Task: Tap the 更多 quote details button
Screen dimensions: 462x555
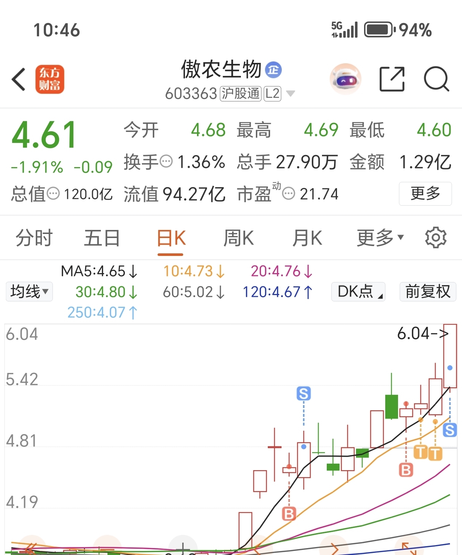Action: coord(425,193)
